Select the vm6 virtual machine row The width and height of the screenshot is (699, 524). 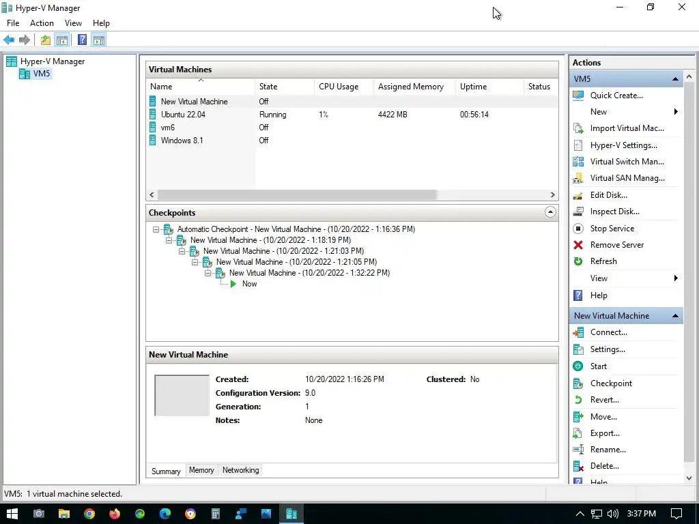352,128
